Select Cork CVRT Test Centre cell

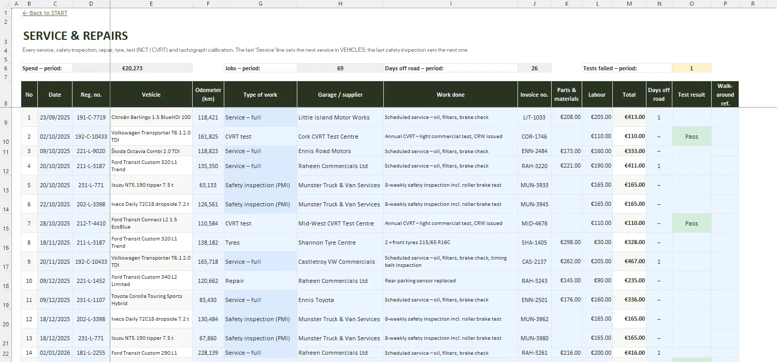[x=340, y=137]
